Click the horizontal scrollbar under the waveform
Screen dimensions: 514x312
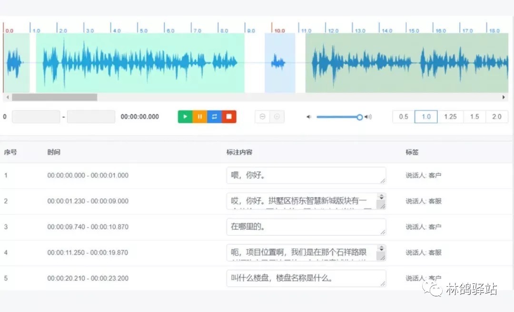click(55, 97)
